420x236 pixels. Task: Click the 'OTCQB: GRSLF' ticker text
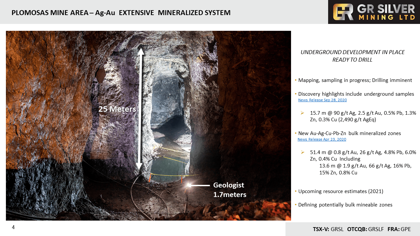tap(366, 229)
